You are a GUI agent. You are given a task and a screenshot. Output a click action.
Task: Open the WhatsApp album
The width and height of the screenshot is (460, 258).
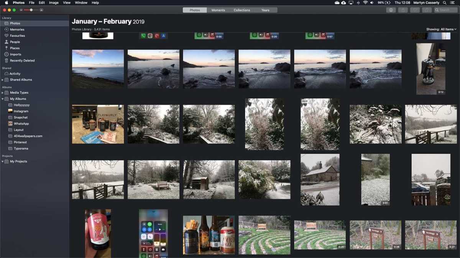[34, 123]
